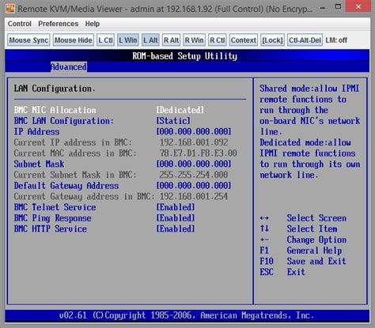Viewport: 375px width, 328px height.
Task: Select the Advanced BIOS tab
Action: tap(69, 67)
